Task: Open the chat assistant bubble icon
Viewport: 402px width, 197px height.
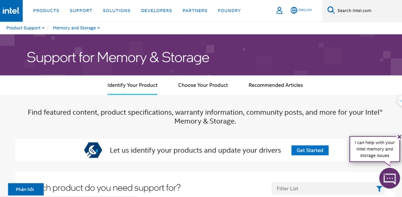Action: coord(389,178)
